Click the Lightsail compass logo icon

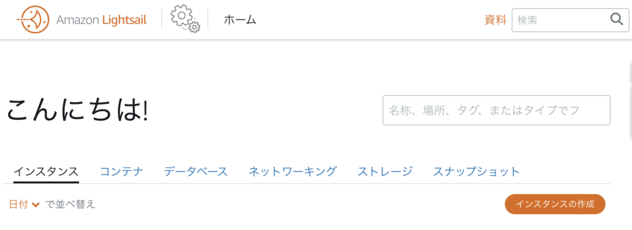pos(33,19)
